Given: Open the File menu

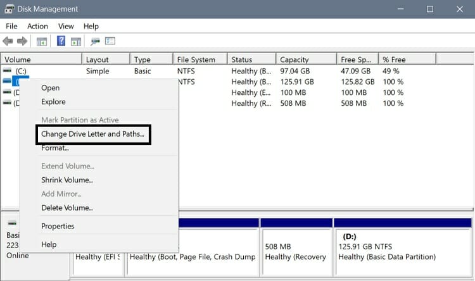Looking at the screenshot, I should (11, 26).
